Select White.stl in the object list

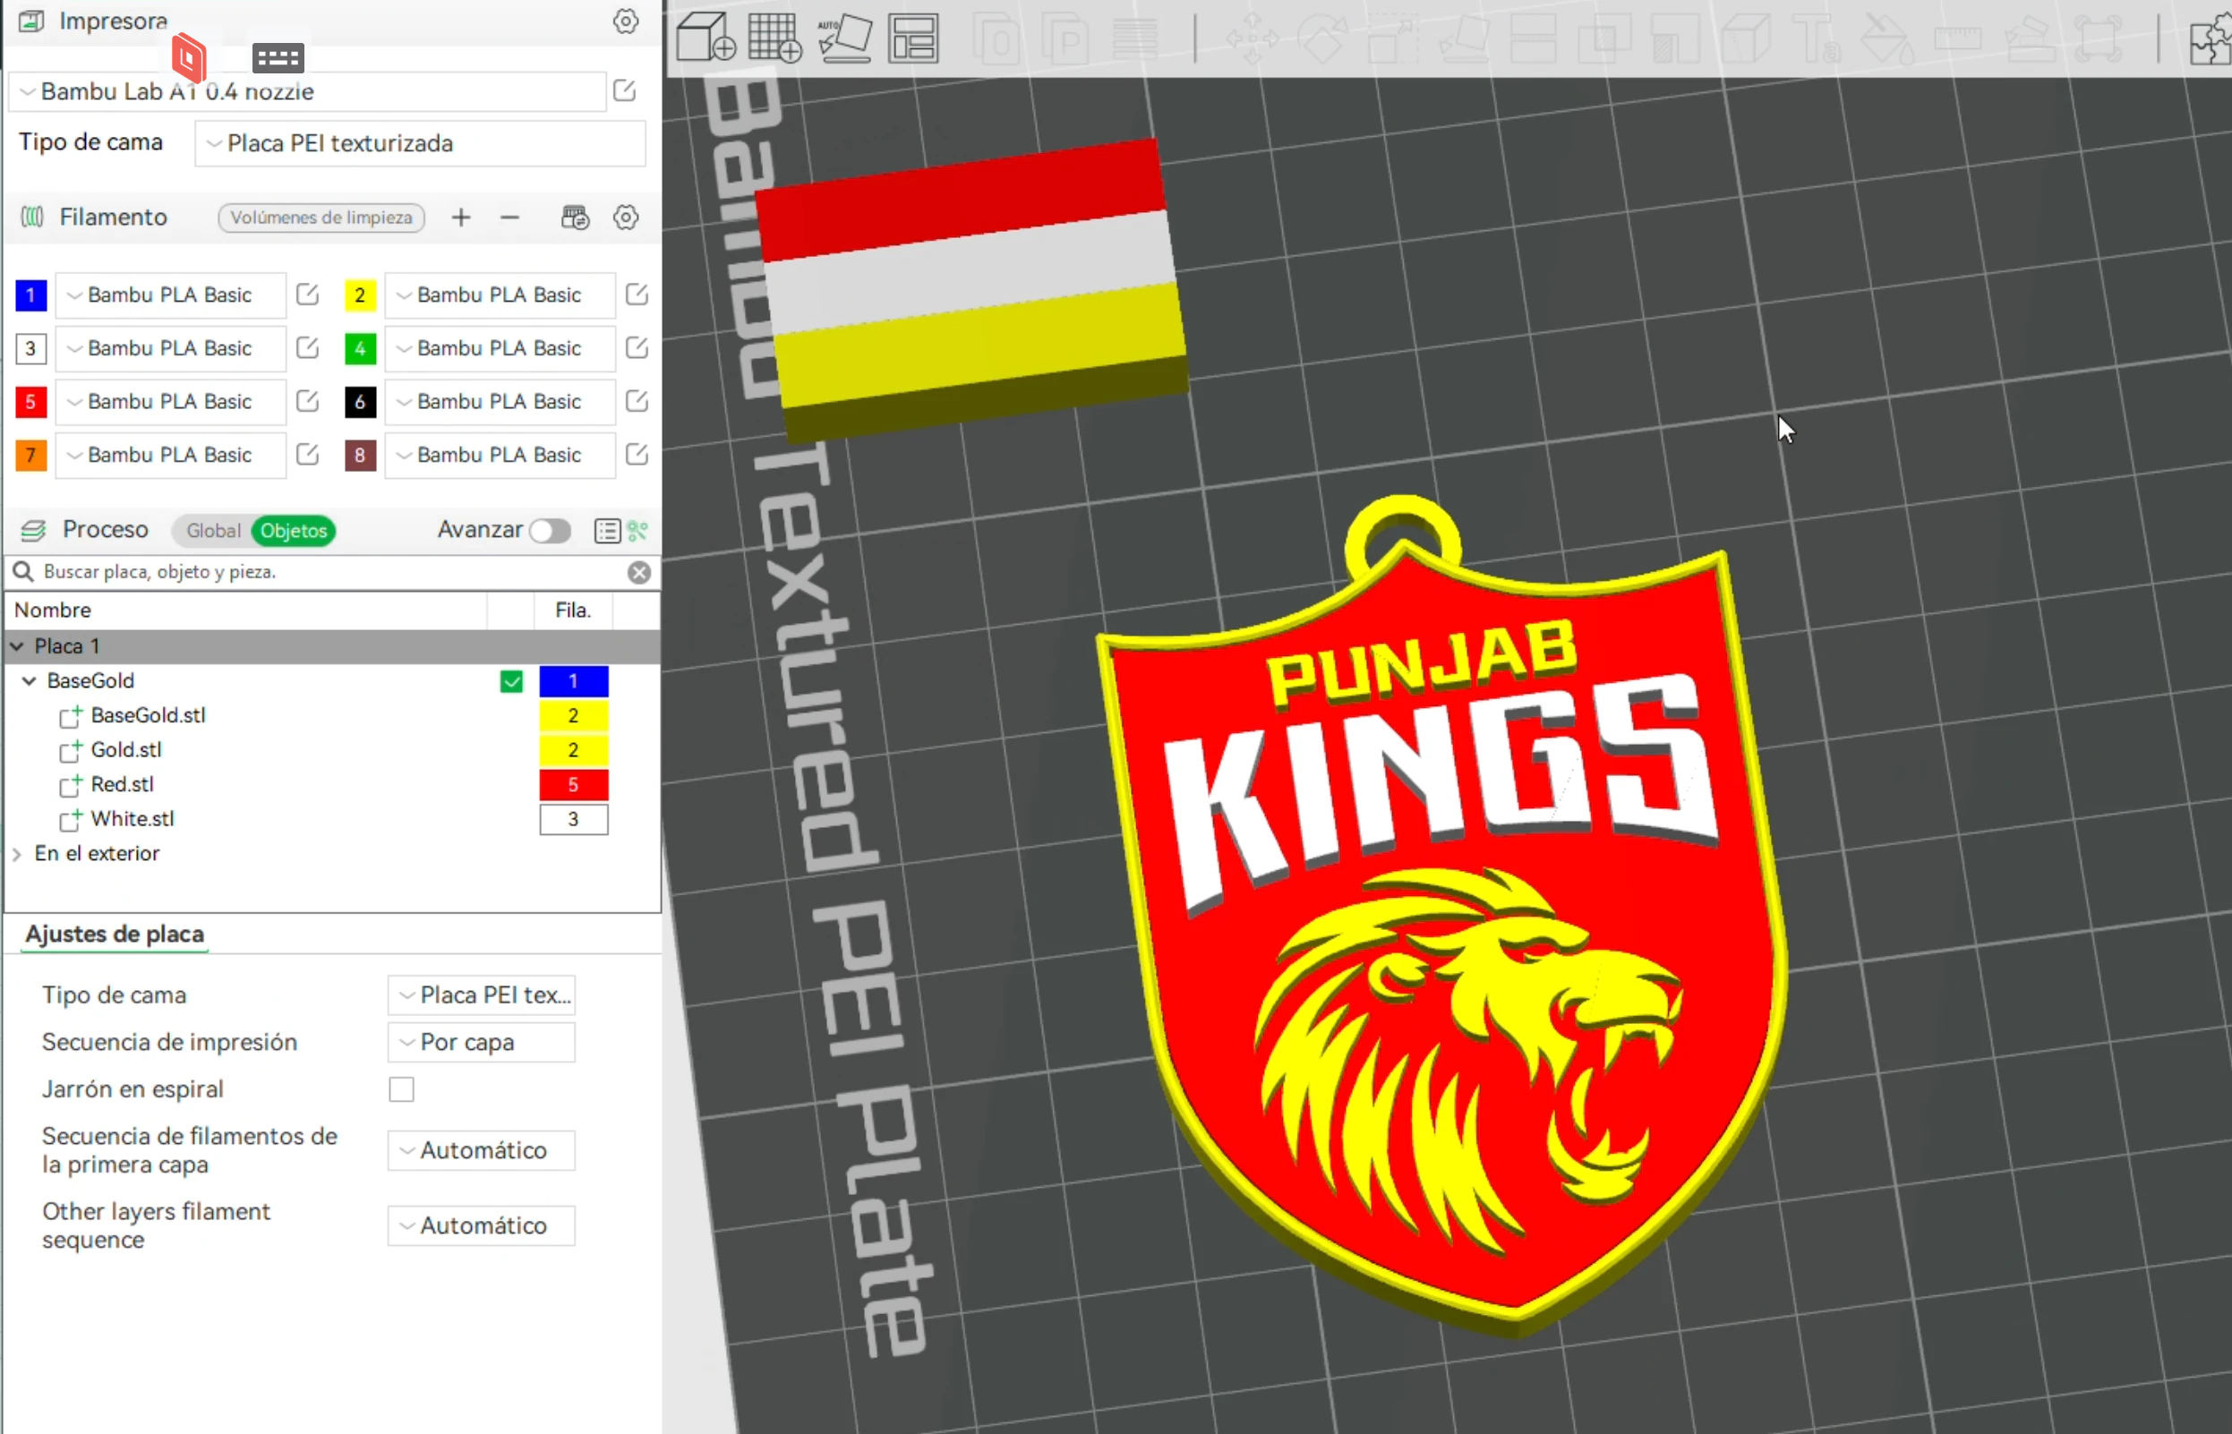coord(133,819)
